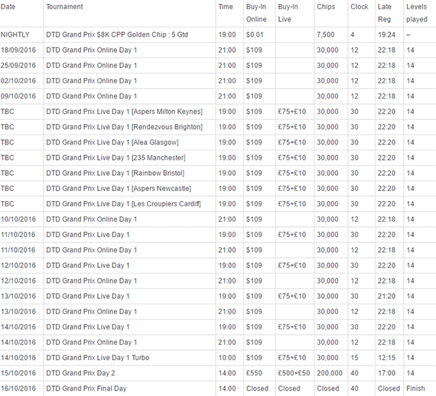436x396 pixels.
Task: Click the 'Finish' levels played cell
Action: coord(415,388)
